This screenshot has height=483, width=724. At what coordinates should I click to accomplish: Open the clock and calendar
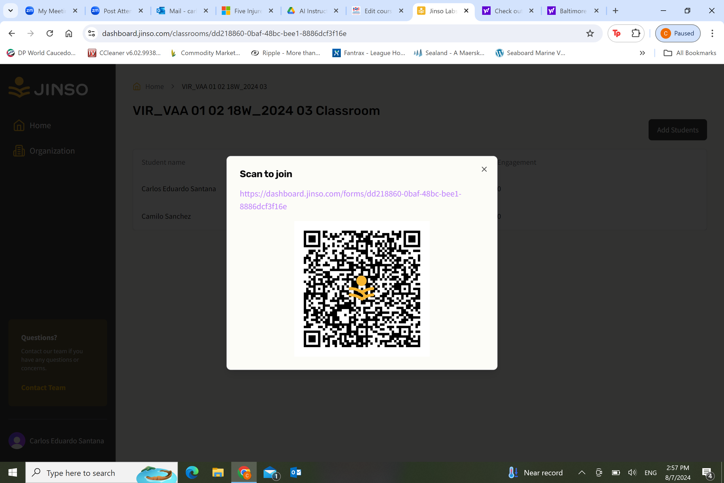677,472
